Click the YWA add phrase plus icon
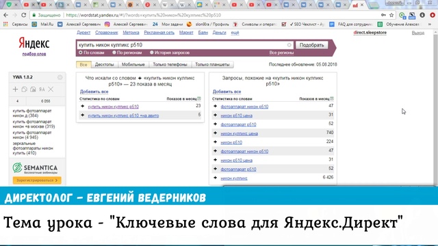The image size is (438, 246). (15, 90)
